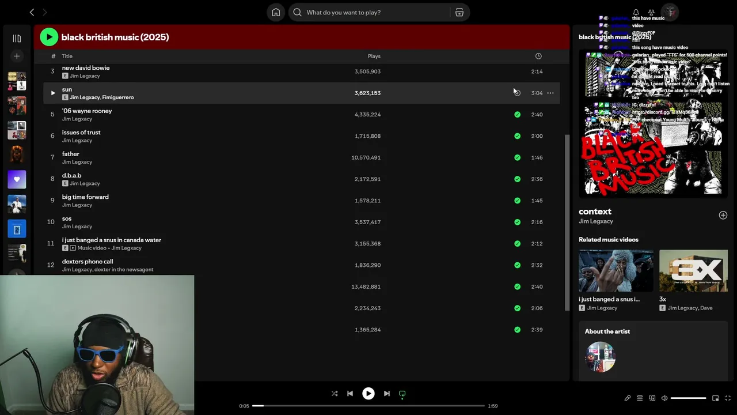Viewport: 737px width, 415px height.
Task: Select track 'dexters phone call'
Action: point(88,262)
